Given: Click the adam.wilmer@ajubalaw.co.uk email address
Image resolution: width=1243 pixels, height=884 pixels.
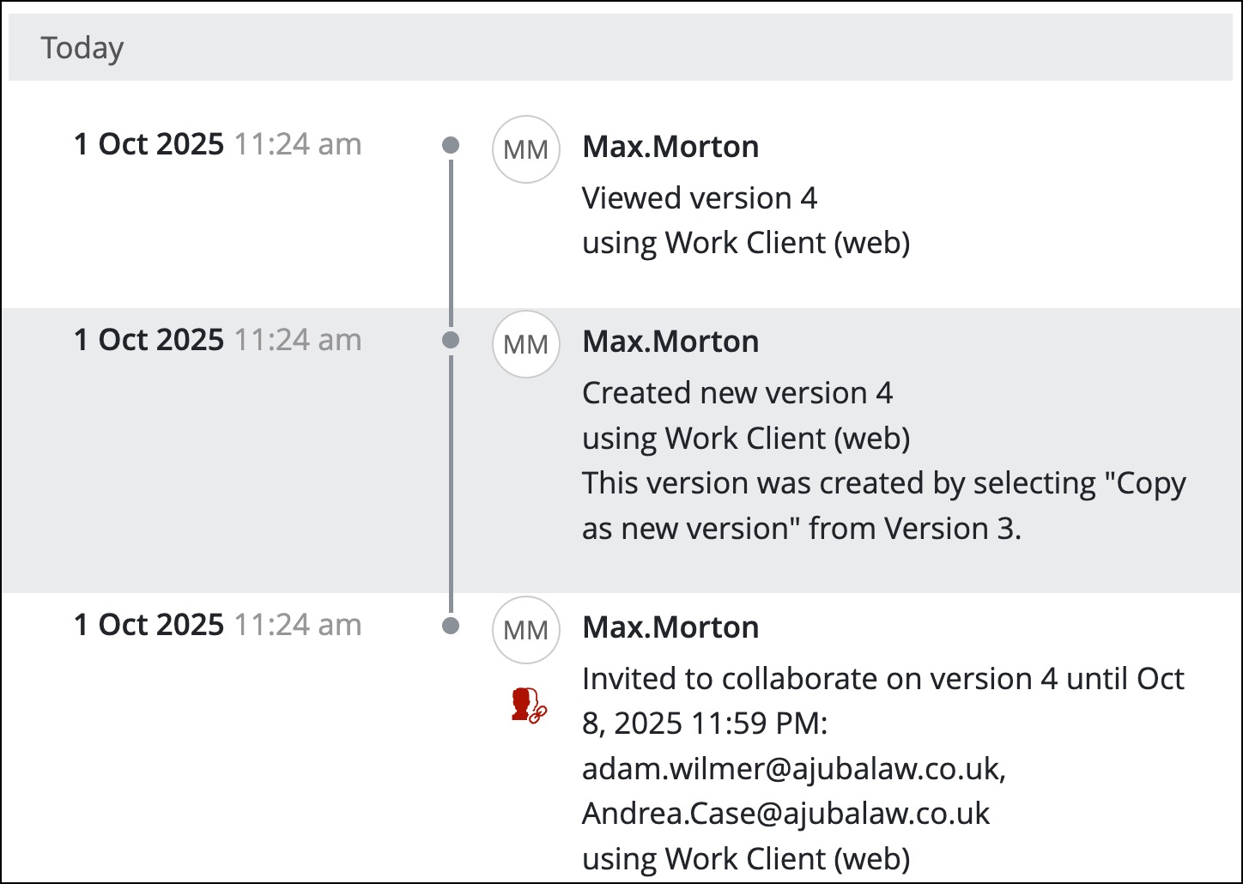Looking at the screenshot, I should [x=793, y=768].
